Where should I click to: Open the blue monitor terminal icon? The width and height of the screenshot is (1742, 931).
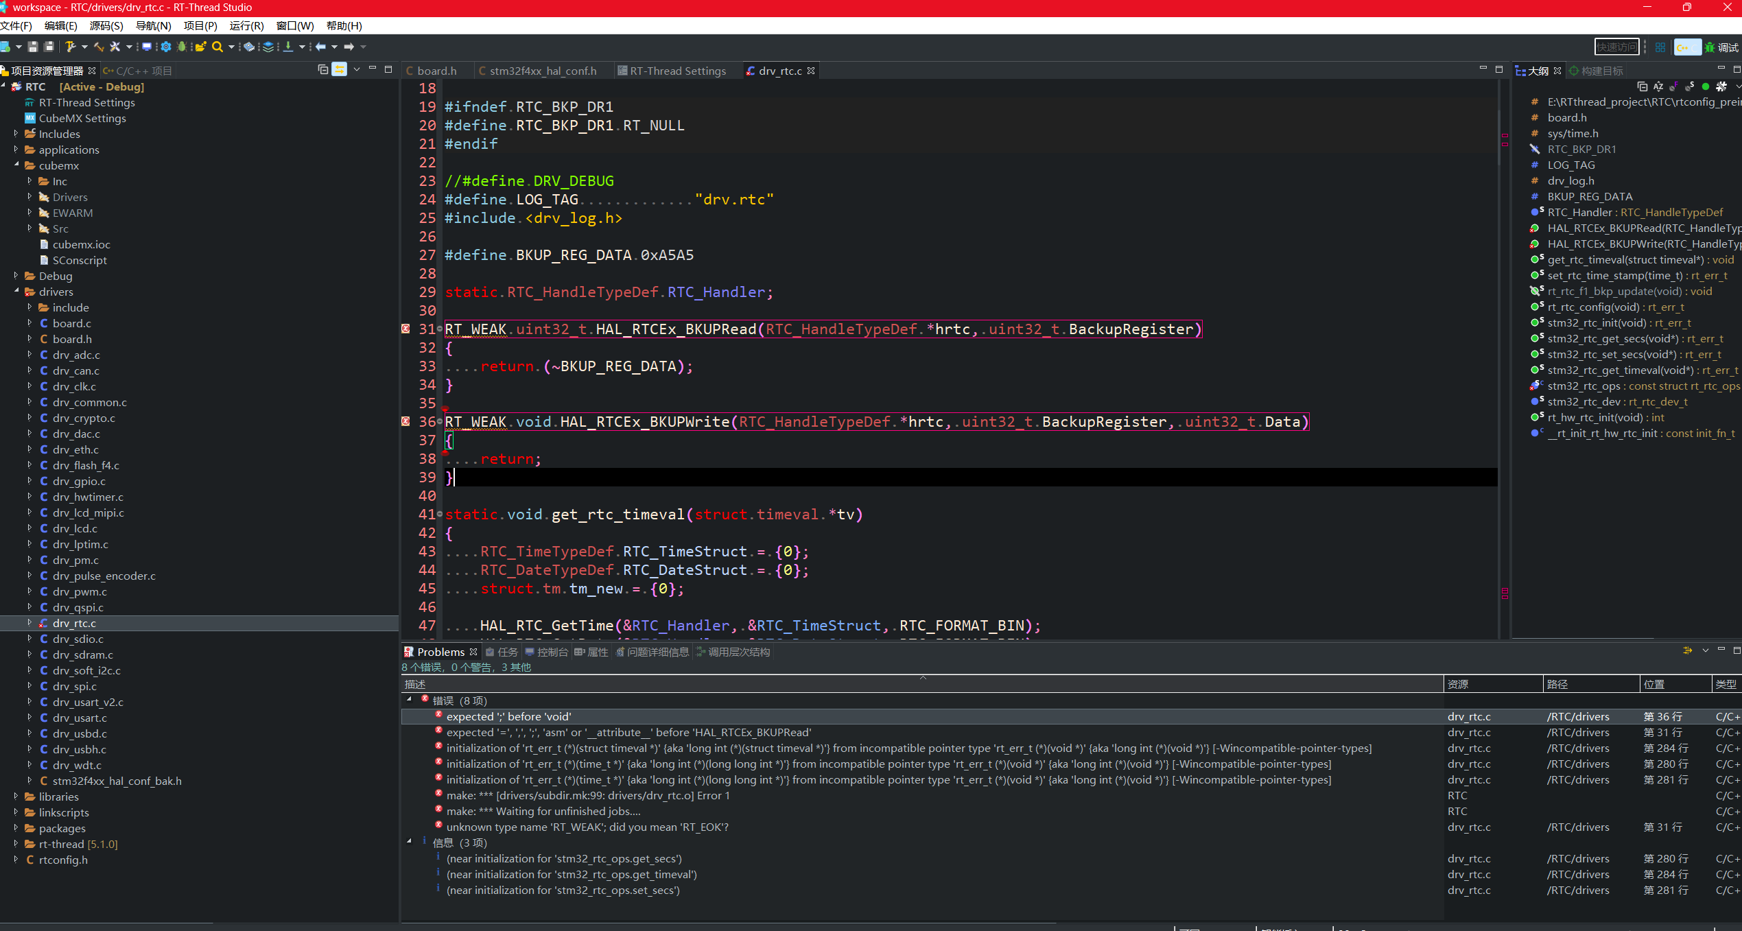click(x=146, y=47)
